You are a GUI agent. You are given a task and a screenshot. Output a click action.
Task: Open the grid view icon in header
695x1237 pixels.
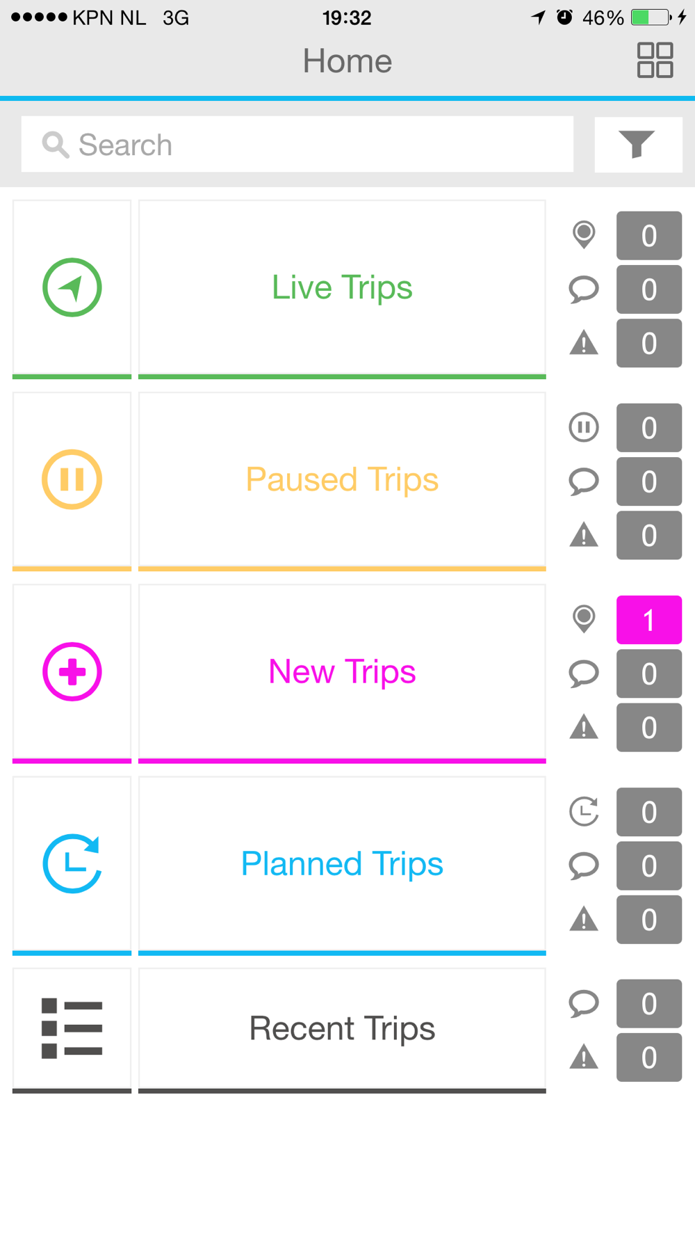655,60
